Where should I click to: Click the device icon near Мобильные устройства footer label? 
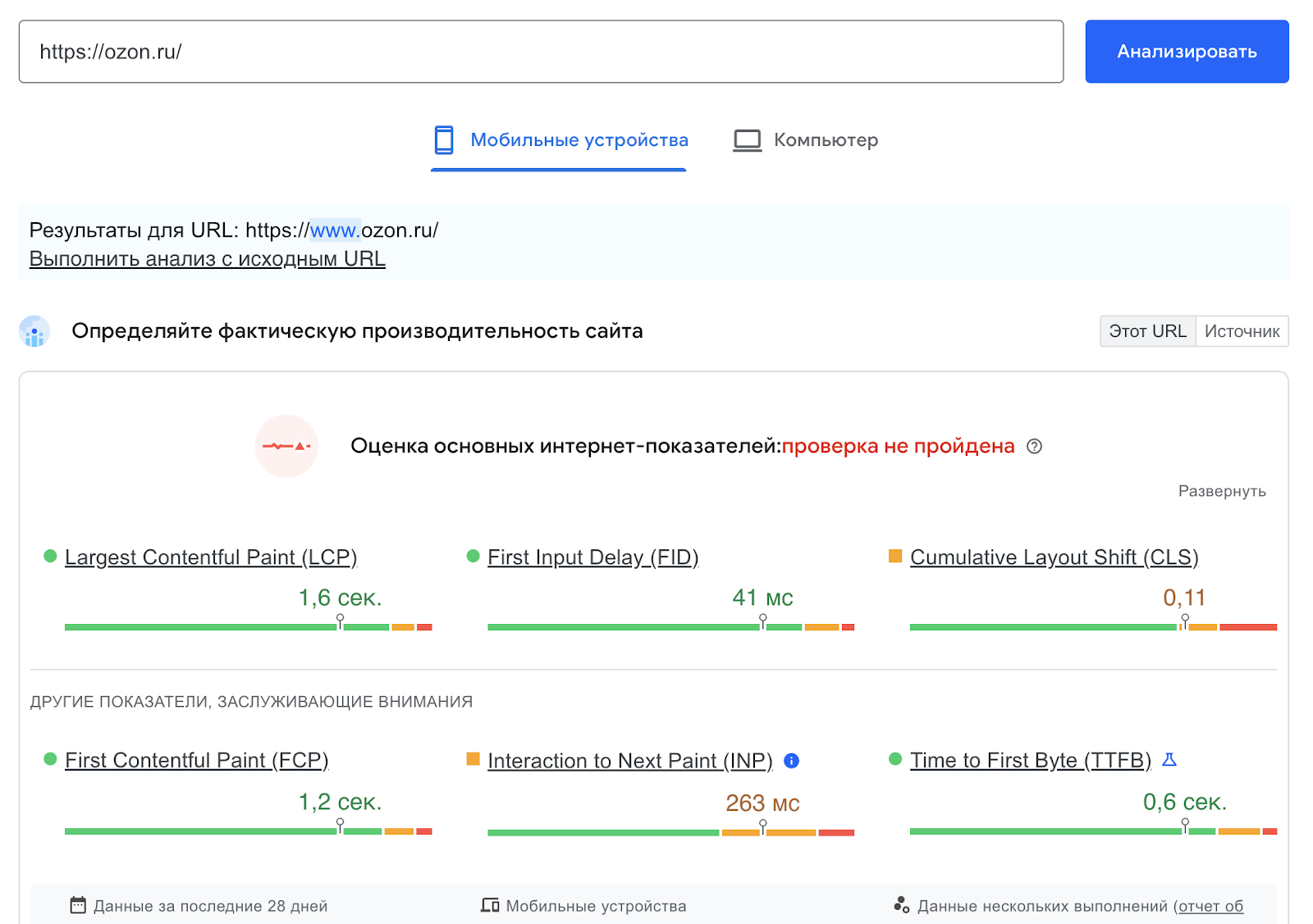(x=490, y=905)
